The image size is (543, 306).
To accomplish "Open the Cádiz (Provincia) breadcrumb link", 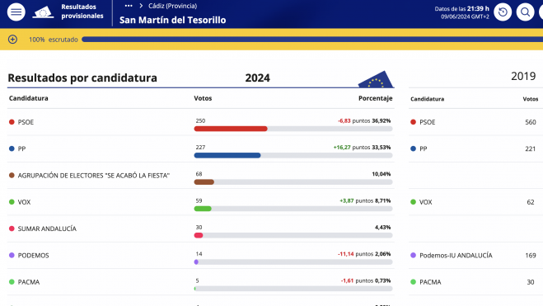I will click(172, 6).
